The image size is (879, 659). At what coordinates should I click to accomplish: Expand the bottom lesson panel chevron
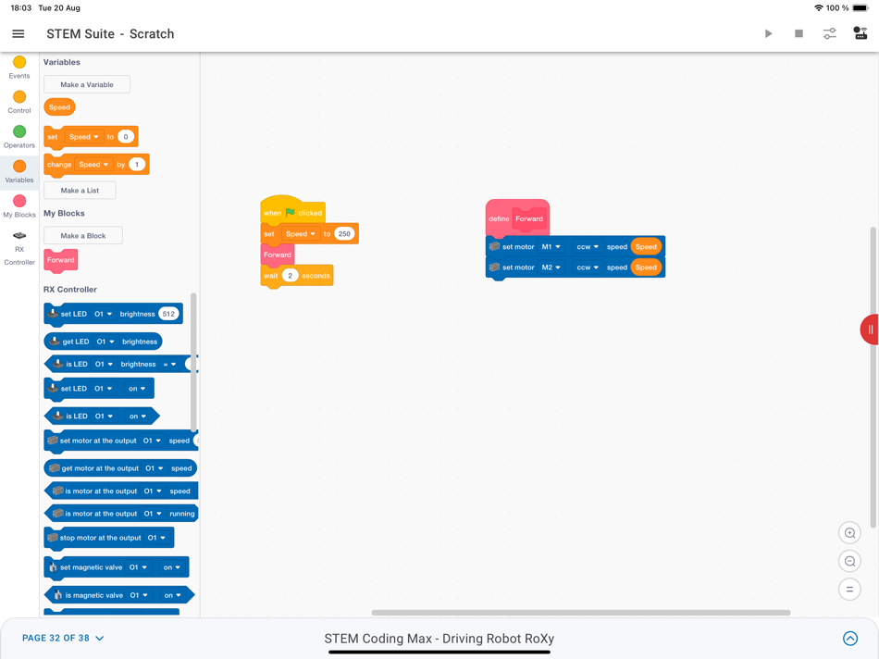[x=849, y=639]
